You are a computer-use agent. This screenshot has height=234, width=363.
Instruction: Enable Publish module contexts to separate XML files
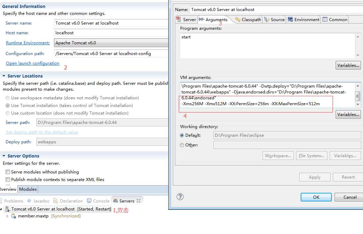point(8,180)
